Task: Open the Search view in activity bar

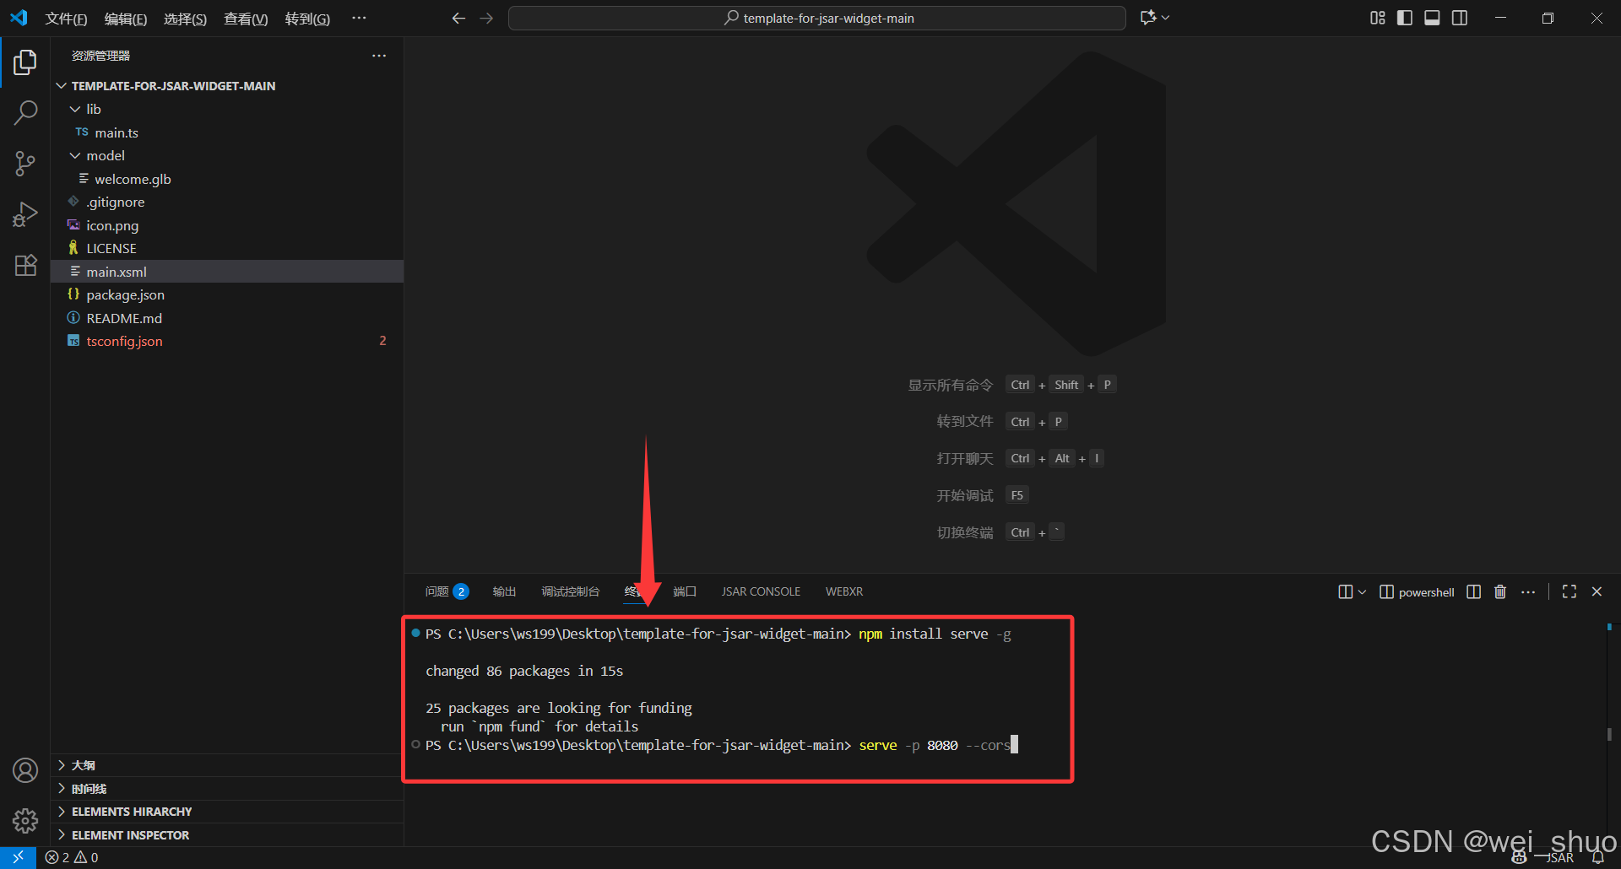Action: [25, 112]
